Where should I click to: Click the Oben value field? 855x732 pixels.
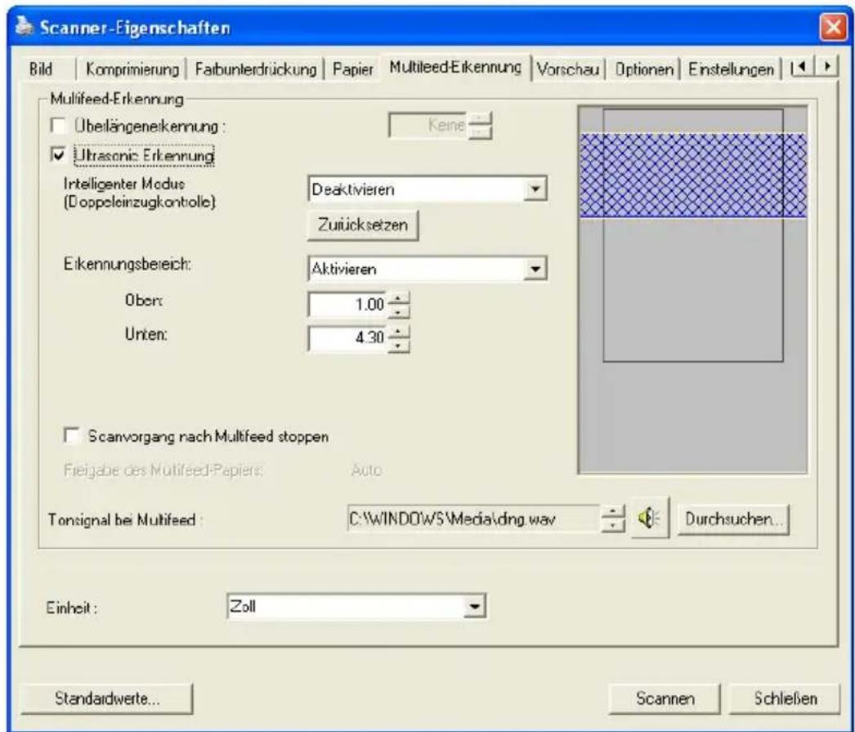tap(348, 305)
